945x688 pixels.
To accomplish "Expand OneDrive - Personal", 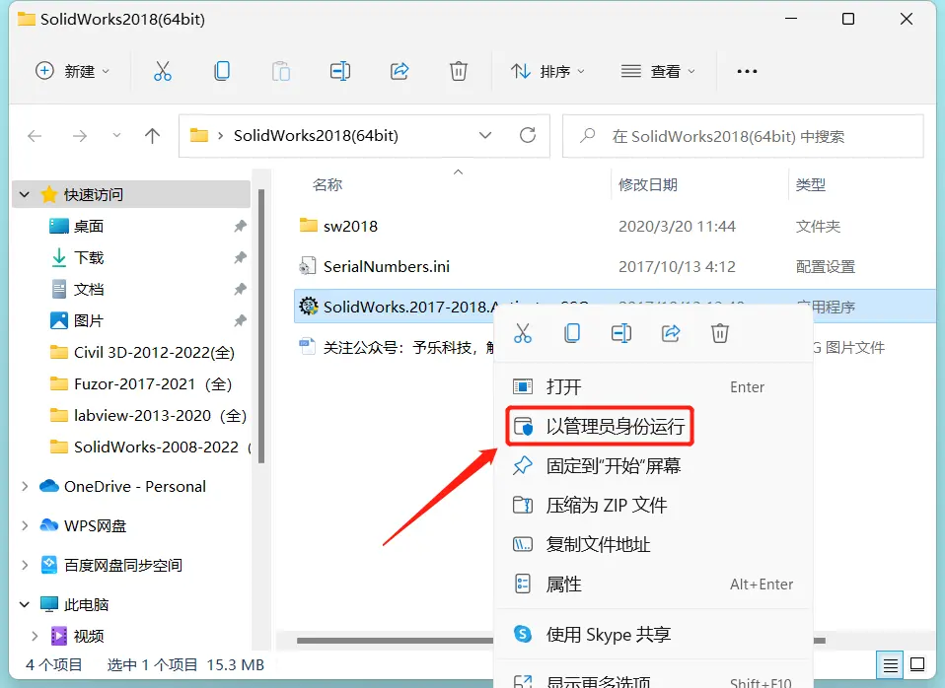I will tap(25, 486).
